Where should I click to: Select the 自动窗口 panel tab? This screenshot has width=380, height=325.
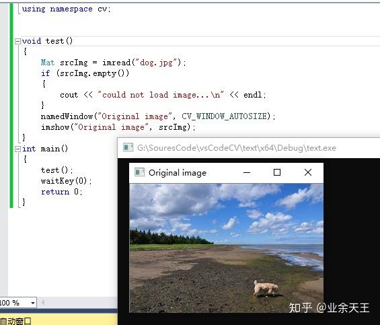[x=15, y=321]
